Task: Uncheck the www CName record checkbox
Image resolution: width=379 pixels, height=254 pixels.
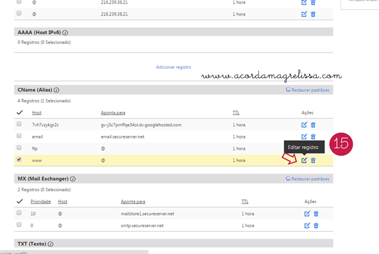Action: point(19,159)
